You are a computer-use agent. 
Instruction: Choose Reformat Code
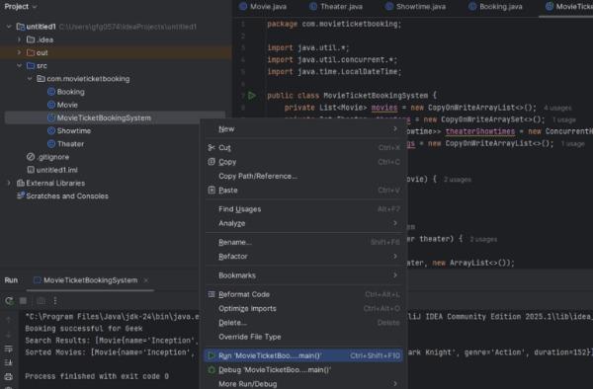[x=303, y=294]
